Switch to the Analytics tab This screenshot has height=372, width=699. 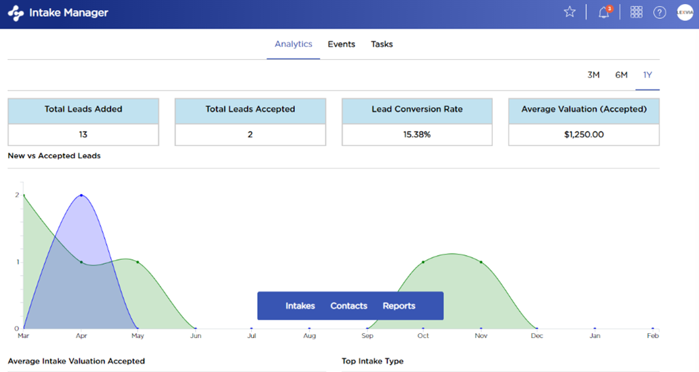293,44
